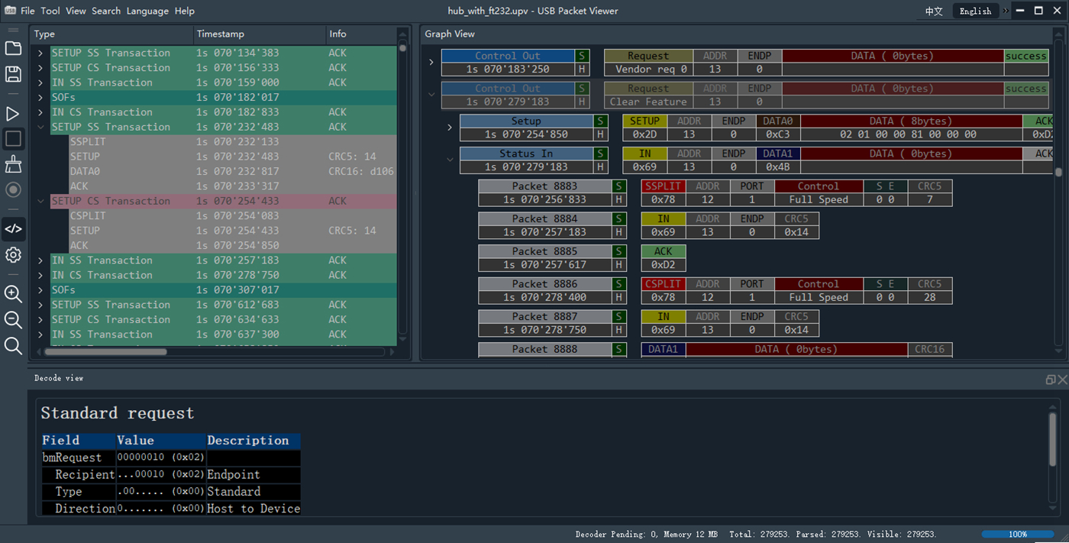Collapse the SETUP CS Transaction at 070'254'433

(x=40, y=202)
